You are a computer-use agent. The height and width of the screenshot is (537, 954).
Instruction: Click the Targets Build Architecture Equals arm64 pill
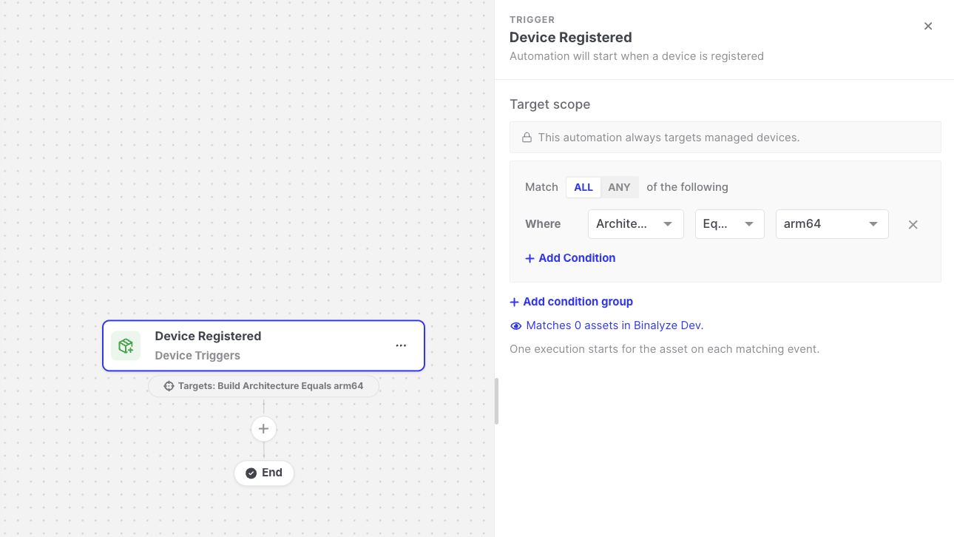(x=263, y=386)
